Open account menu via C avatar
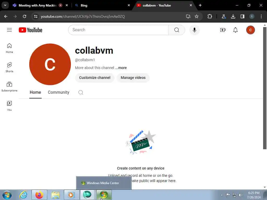This screenshot has width=267, height=200. pos(251,30)
